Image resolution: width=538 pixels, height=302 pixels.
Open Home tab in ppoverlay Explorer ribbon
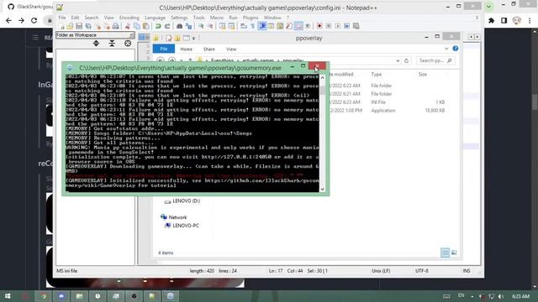(x=187, y=49)
